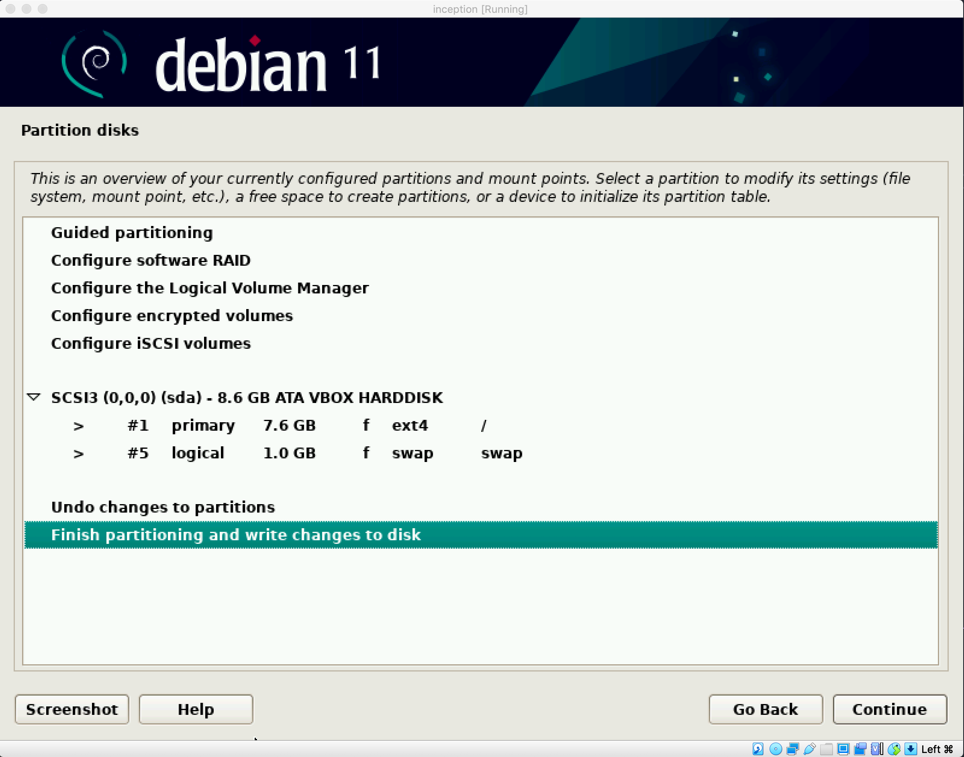Click the optical disc status icon
The image size is (964, 757).
[x=776, y=749]
